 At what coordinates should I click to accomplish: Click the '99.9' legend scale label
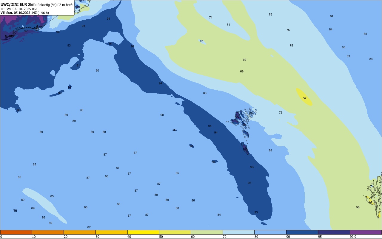coord(353,237)
